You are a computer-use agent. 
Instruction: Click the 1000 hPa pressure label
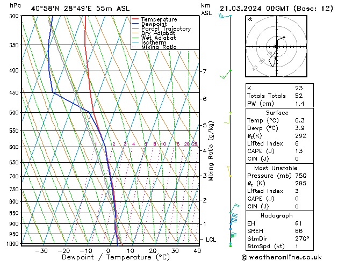tap(13, 244)
